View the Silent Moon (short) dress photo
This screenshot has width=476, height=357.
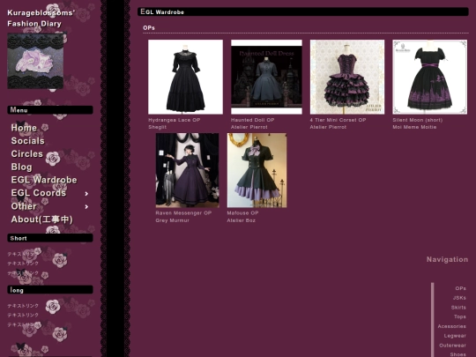click(x=430, y=77)
